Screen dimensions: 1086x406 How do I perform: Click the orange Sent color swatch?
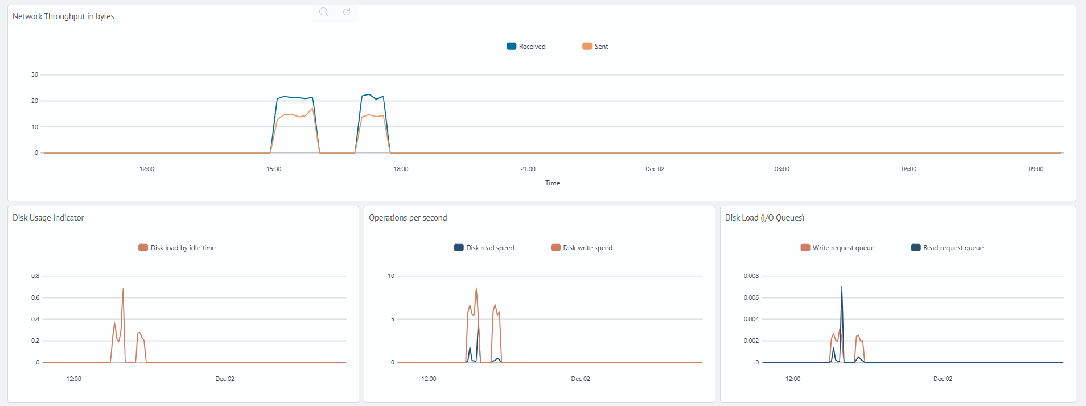click(x=587, y=47)
